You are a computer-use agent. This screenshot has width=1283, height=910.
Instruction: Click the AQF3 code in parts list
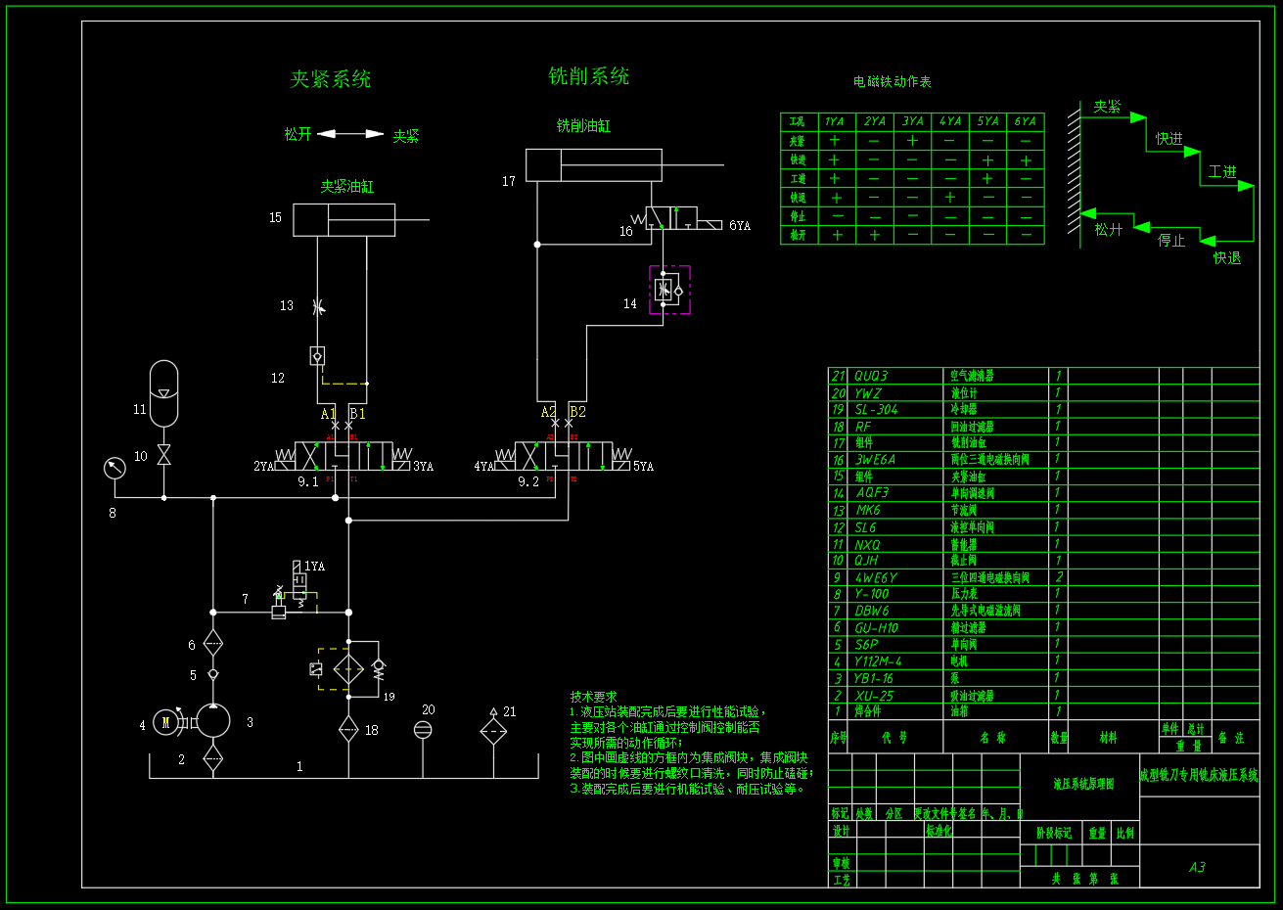tap(872, 493)
